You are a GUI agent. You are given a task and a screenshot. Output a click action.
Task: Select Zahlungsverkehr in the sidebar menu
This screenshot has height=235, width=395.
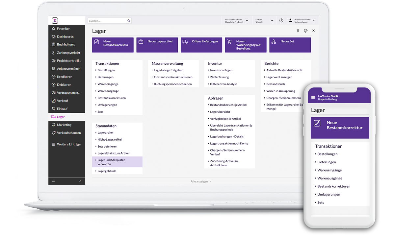[x=68, y=53]
